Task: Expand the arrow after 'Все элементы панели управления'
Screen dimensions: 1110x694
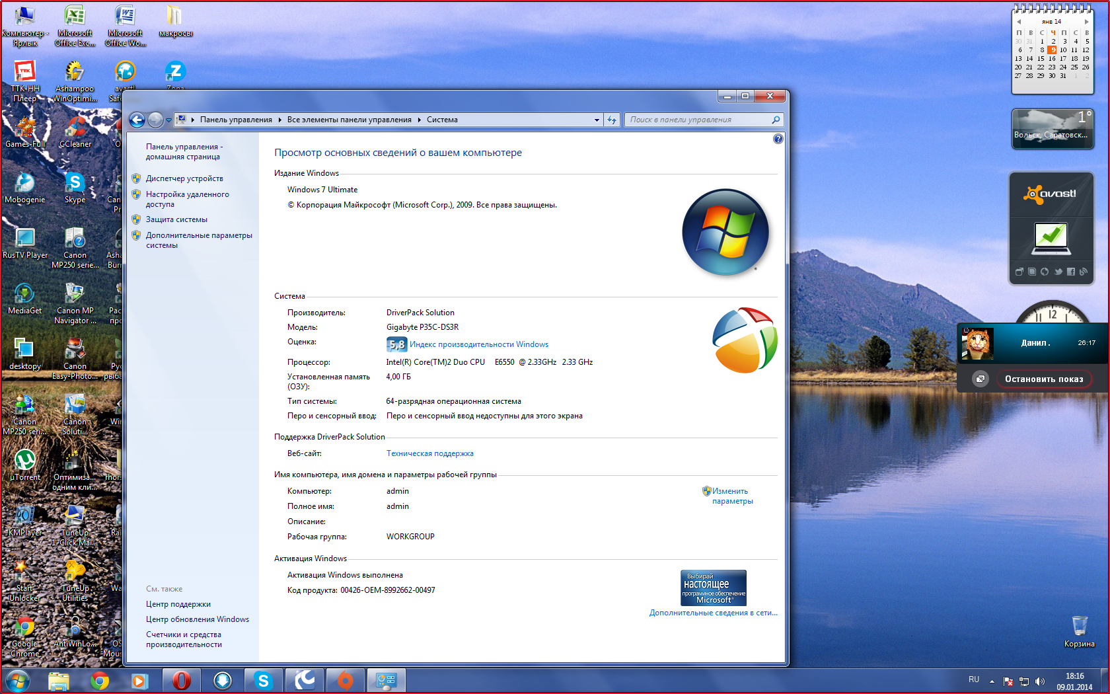Action: [419, 120]
